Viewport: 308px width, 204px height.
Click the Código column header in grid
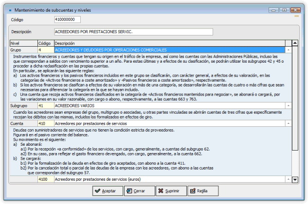[45, 43]
